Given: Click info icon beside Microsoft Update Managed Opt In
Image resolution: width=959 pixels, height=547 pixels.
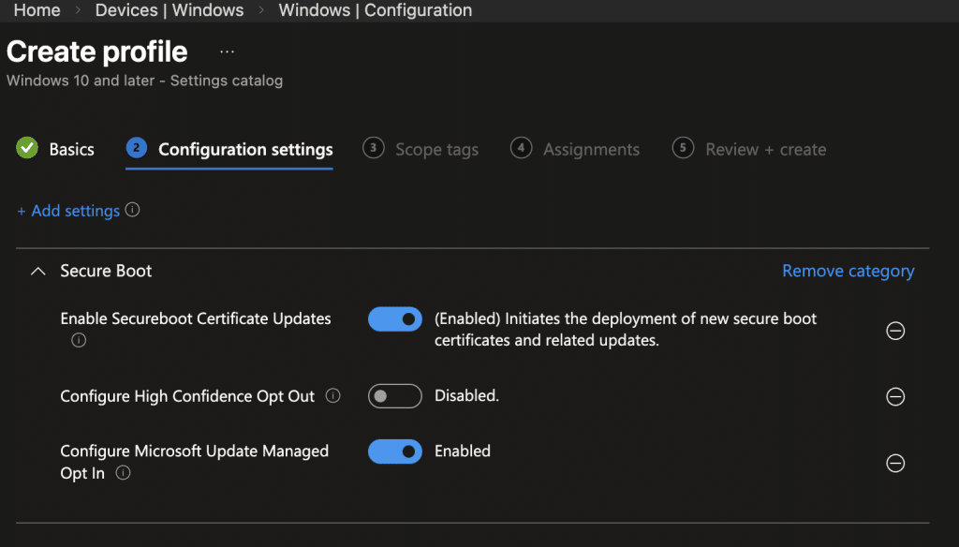Looking at the screenshot, I should [123, 474].
